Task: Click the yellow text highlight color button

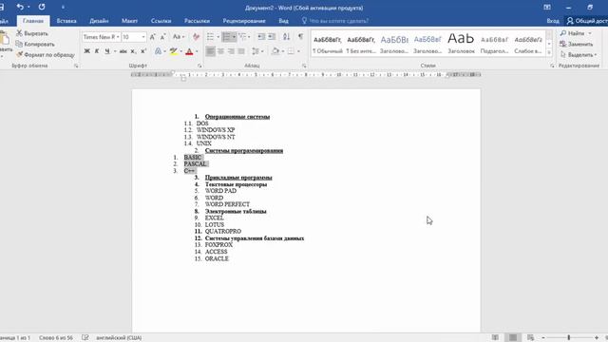Action: tap(174, 51)
